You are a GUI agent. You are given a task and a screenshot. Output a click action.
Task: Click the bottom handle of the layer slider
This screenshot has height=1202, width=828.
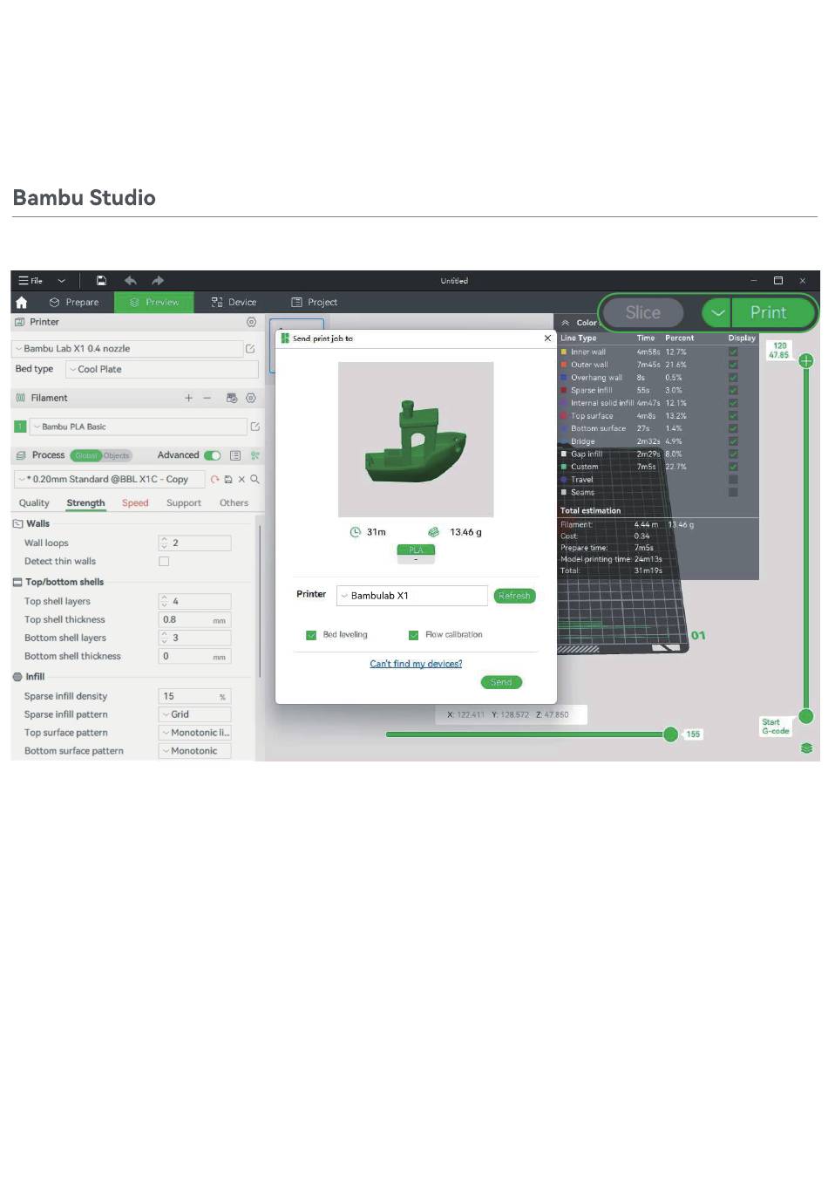tap(806, 716)
